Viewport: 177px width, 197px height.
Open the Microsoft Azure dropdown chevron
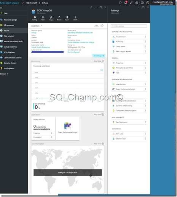[x=22, y=3]
